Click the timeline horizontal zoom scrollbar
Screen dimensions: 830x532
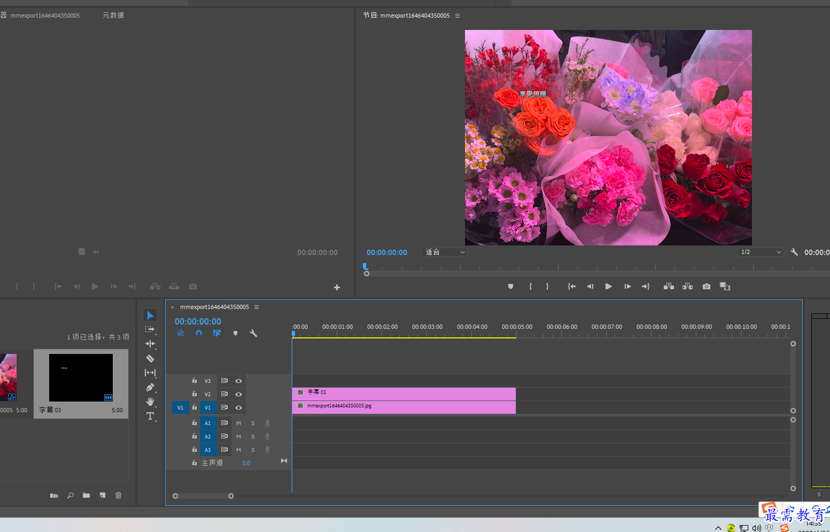(x=203, y=496)
